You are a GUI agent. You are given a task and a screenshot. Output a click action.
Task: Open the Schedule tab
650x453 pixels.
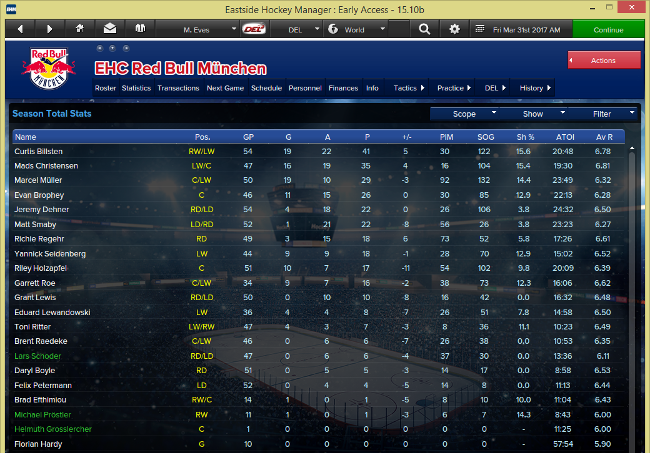pyautogui.click(x=266, y=88)
